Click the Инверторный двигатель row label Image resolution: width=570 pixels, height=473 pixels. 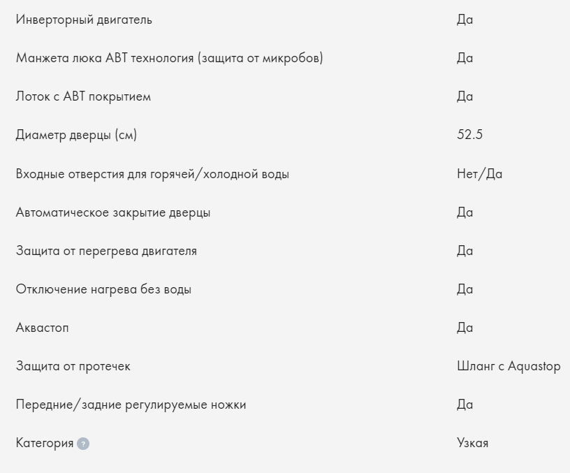[x=84, y=20]
